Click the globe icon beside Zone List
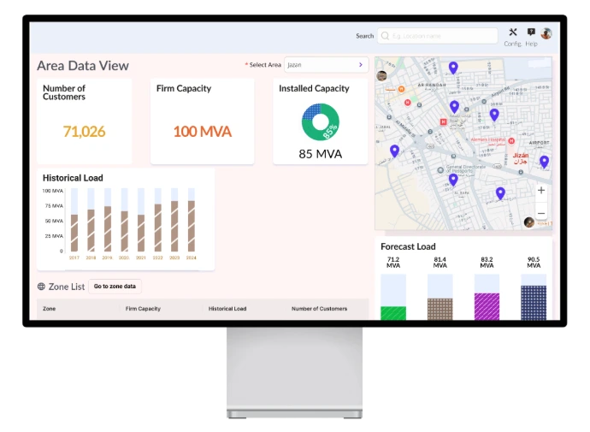Image resolution: width=590 pixels, height=432 pixels. (41, 287)
